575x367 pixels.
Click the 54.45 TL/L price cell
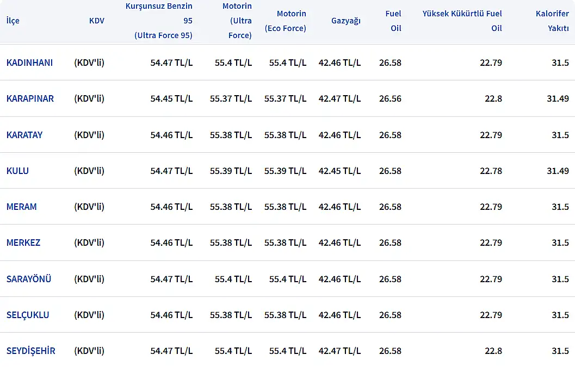click(x=171, y=98)
